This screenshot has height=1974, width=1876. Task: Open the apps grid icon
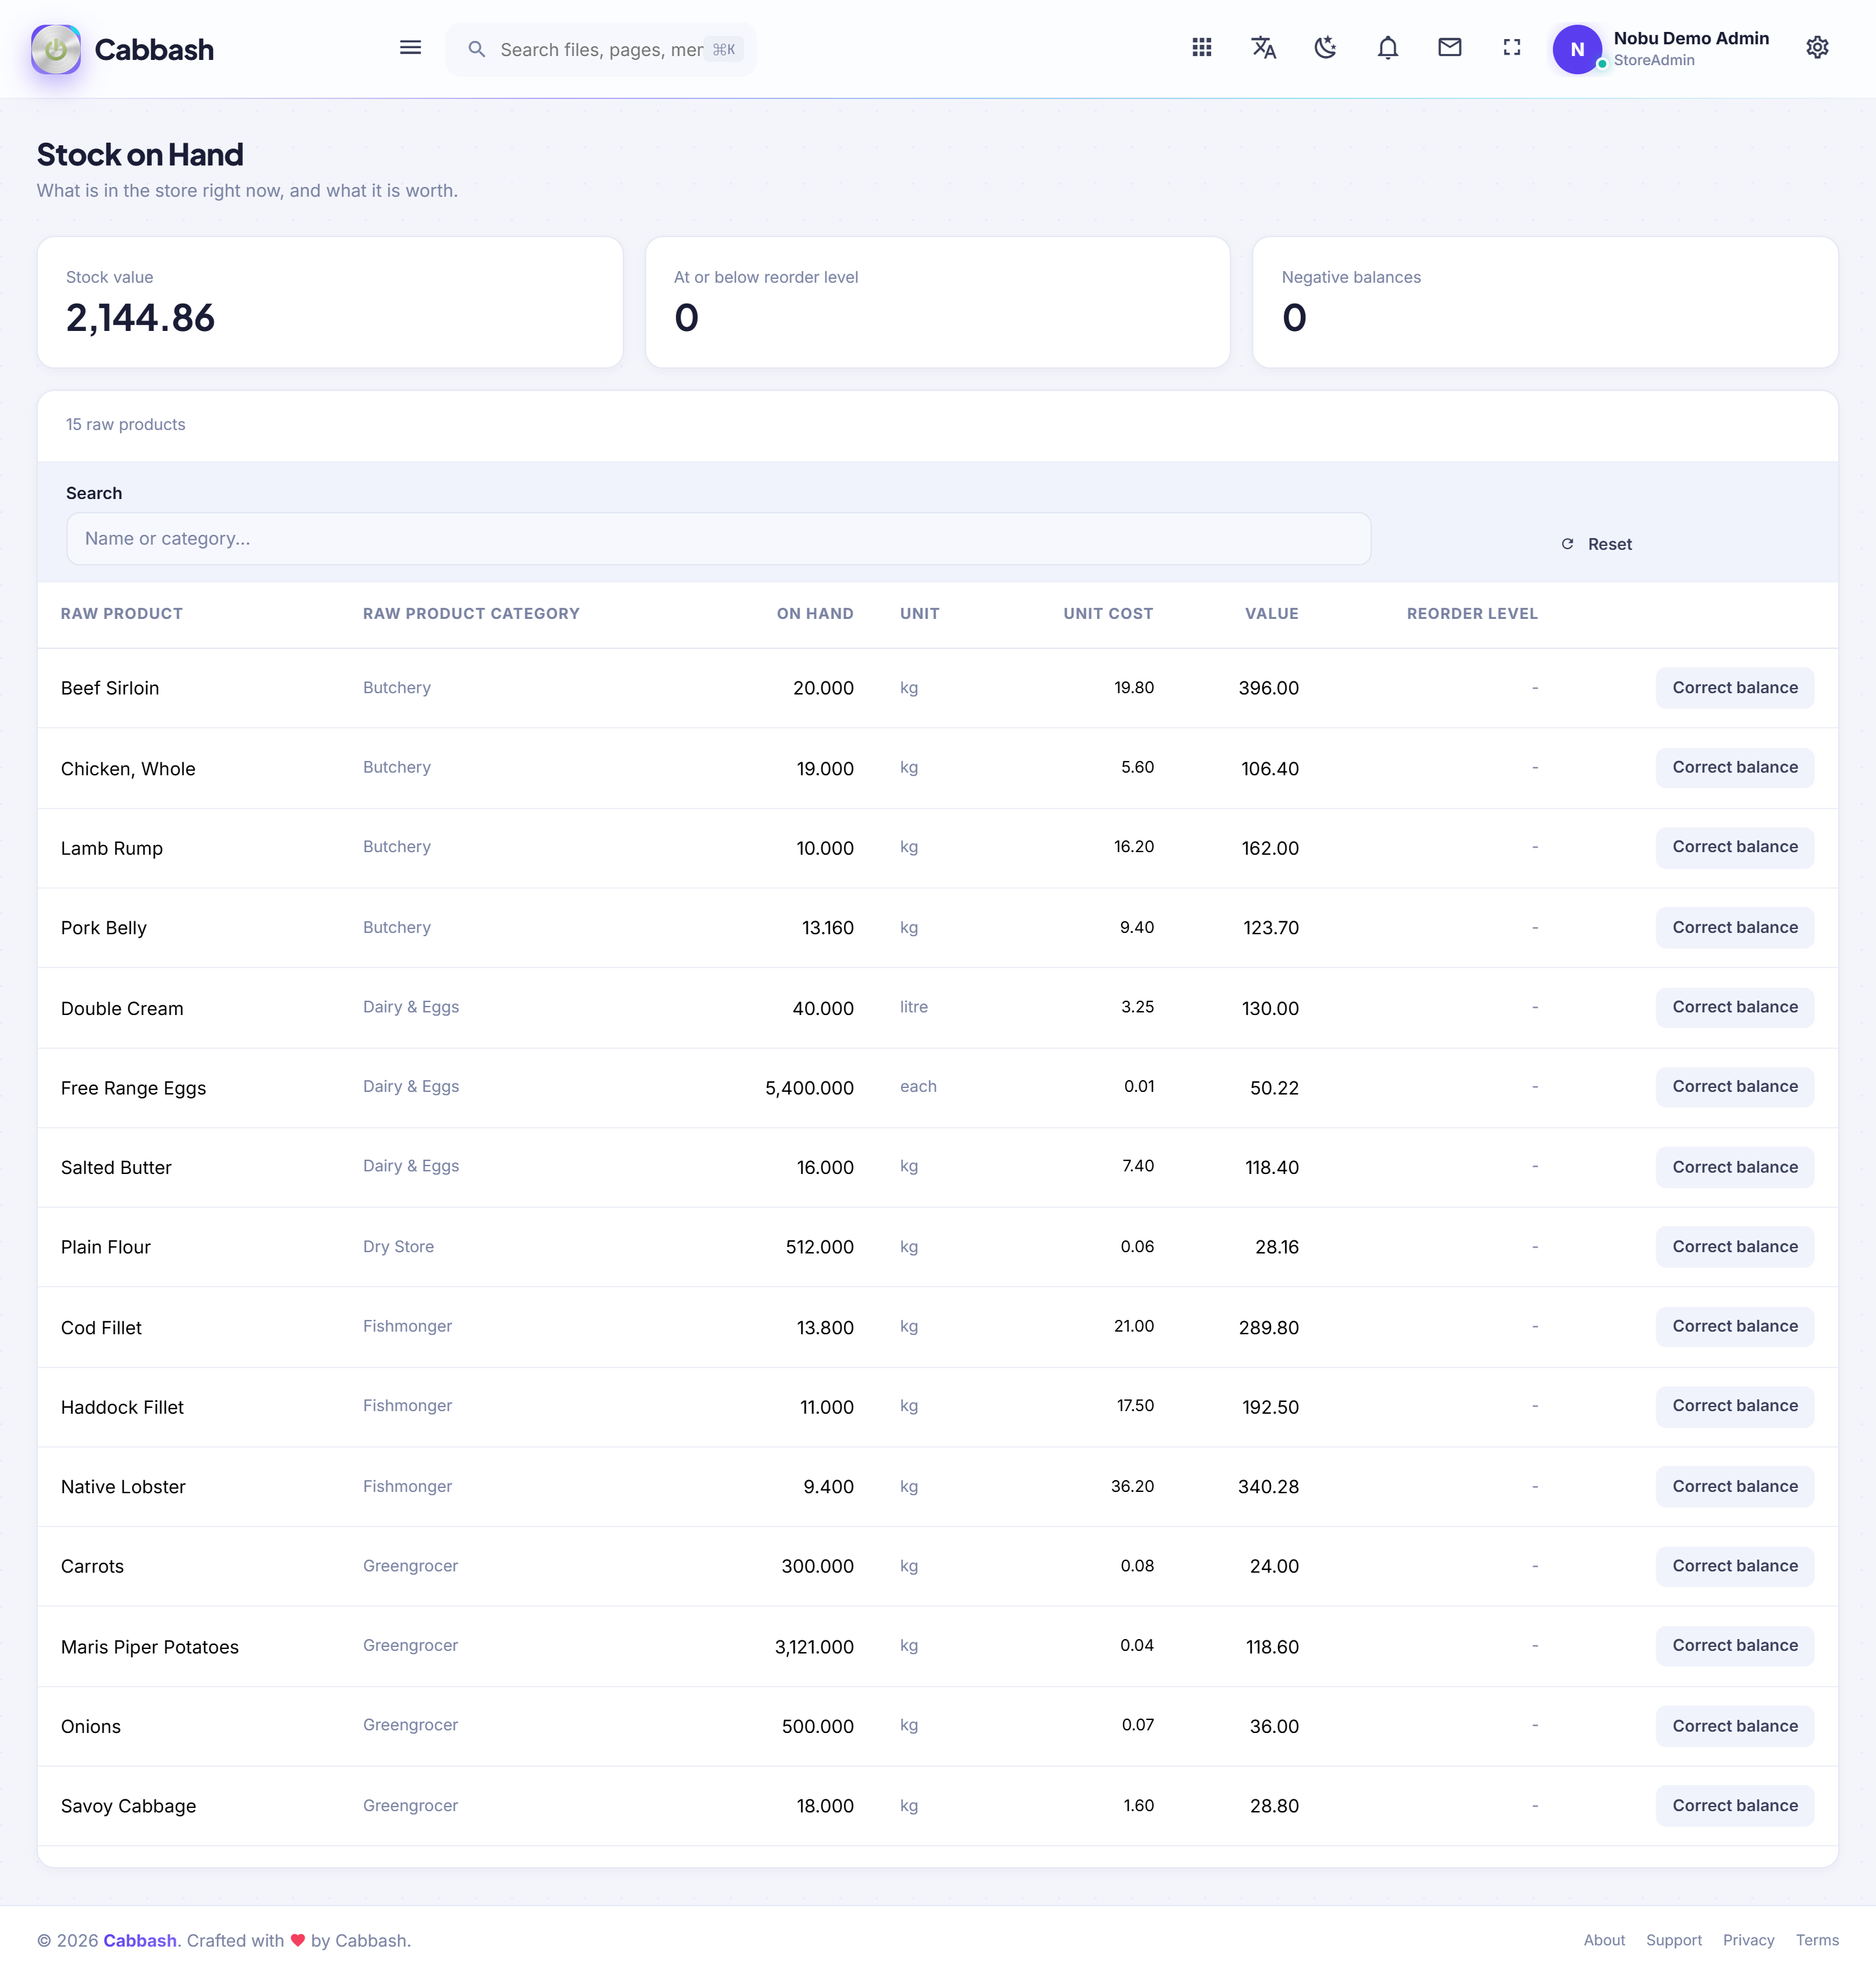[x=1202, y=48]
